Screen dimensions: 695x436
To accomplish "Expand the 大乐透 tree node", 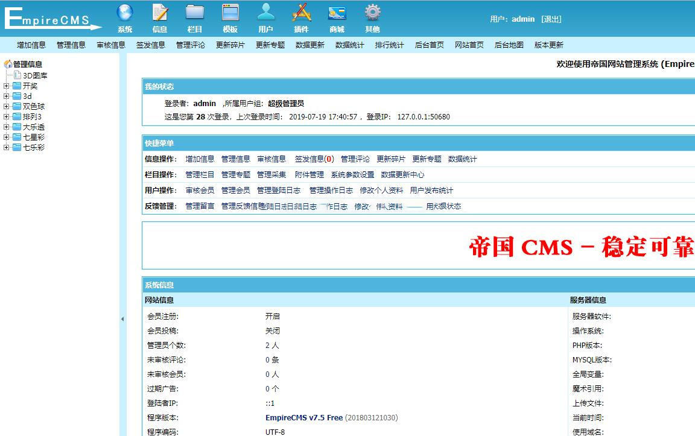I will 6,127.
